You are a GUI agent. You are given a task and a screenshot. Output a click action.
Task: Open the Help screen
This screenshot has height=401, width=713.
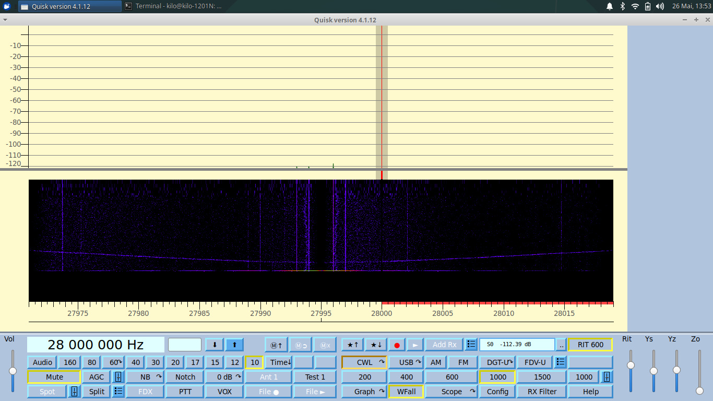point(590,392)
